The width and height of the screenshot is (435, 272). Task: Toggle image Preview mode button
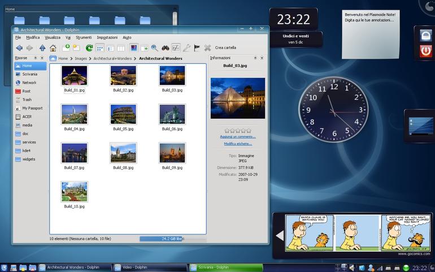133,48
